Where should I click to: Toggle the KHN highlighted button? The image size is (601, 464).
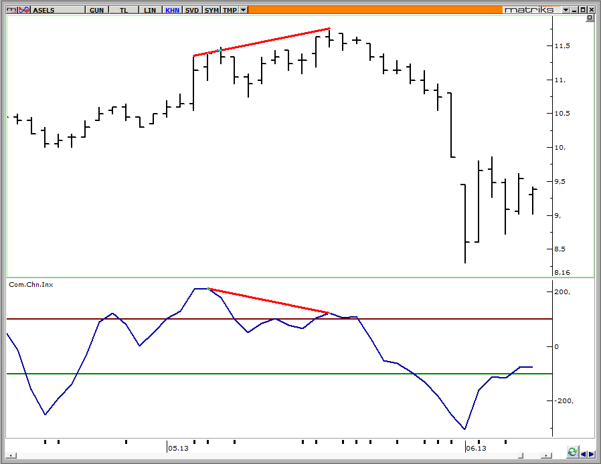tap(173, 10)
